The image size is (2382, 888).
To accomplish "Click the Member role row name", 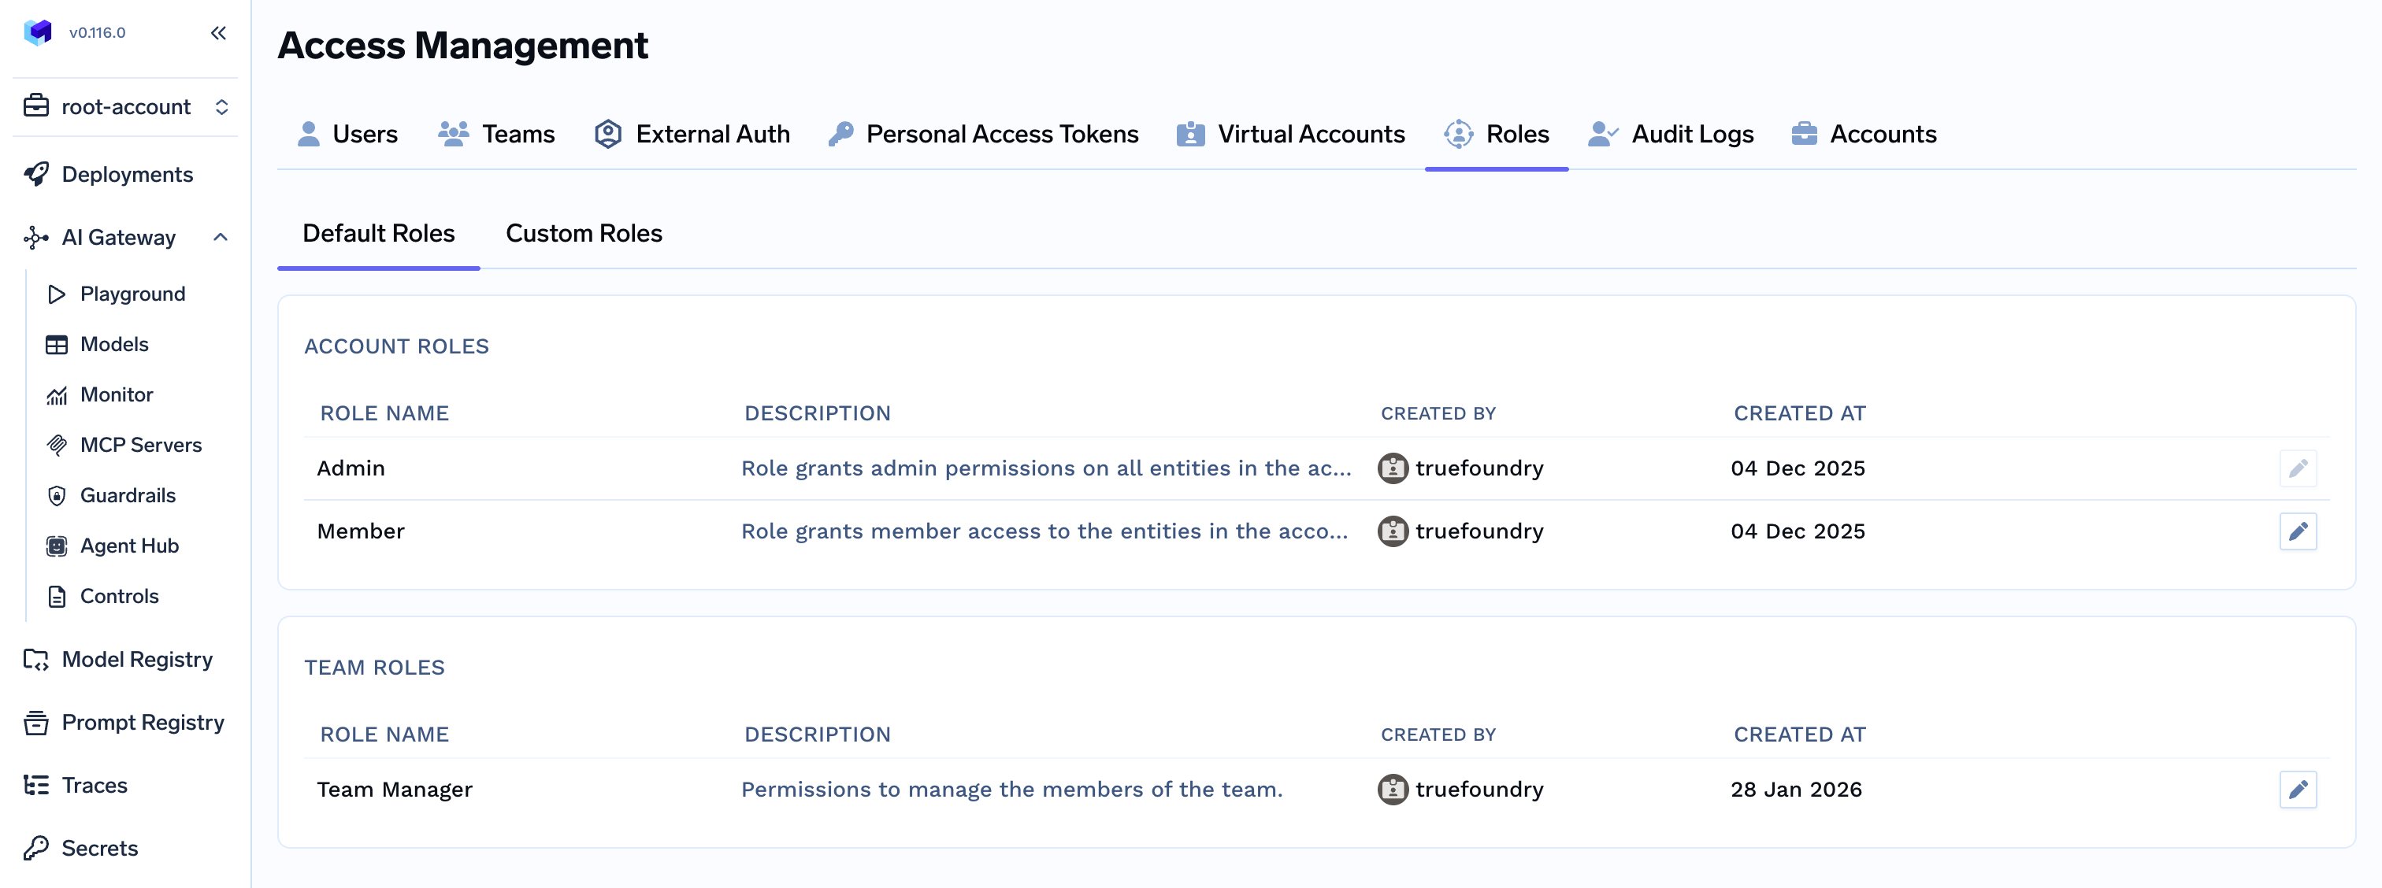I will [361, 531].
